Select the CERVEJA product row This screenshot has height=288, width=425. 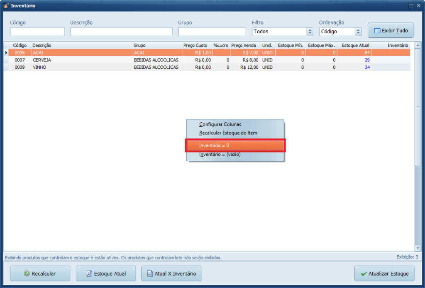42,60
